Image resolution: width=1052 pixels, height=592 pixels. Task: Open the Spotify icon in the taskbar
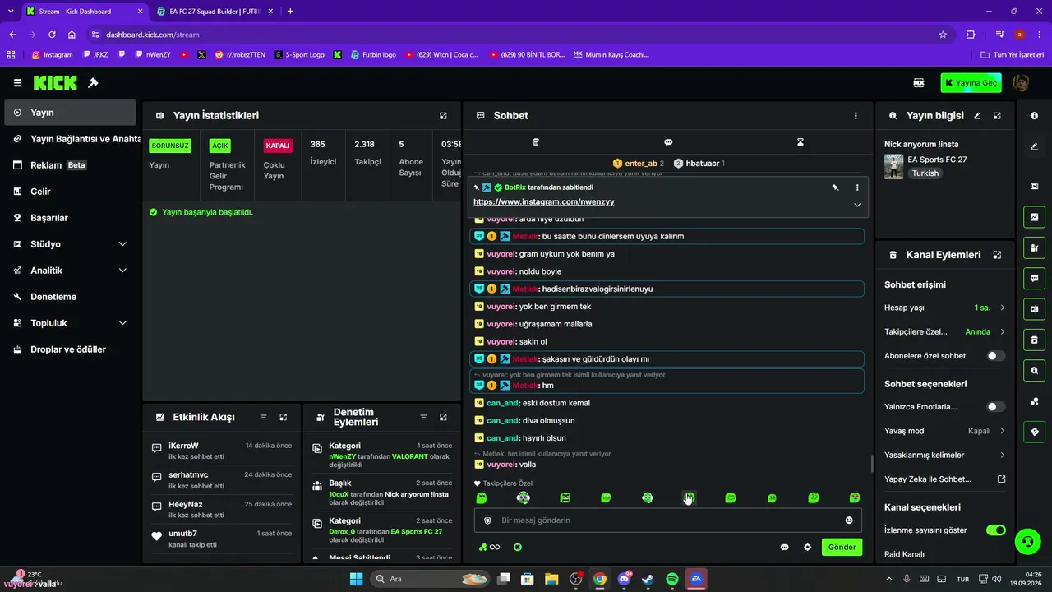click(671, 579)
